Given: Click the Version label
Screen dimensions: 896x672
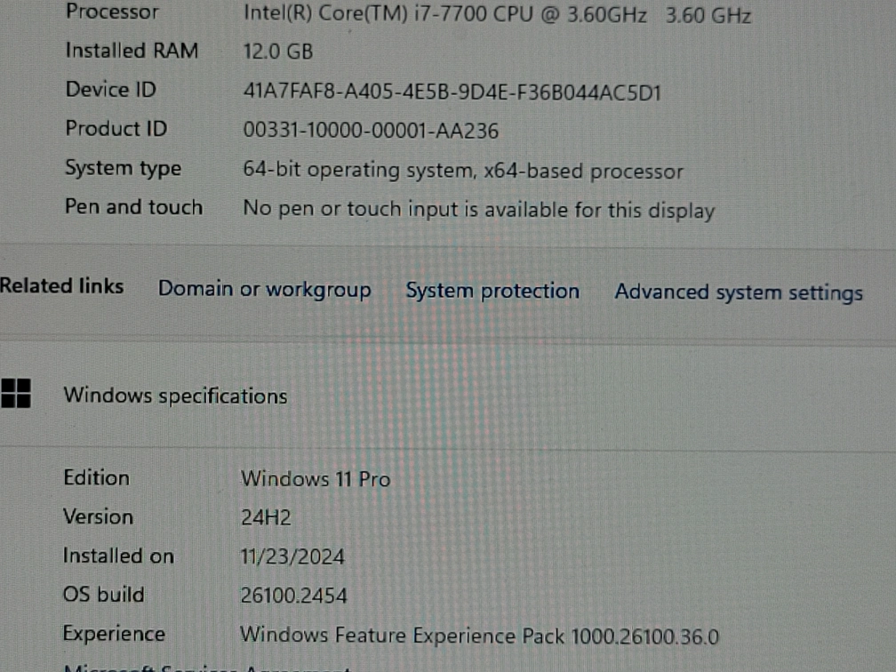Looking at the screenshot, I should (x=99, y=516).
